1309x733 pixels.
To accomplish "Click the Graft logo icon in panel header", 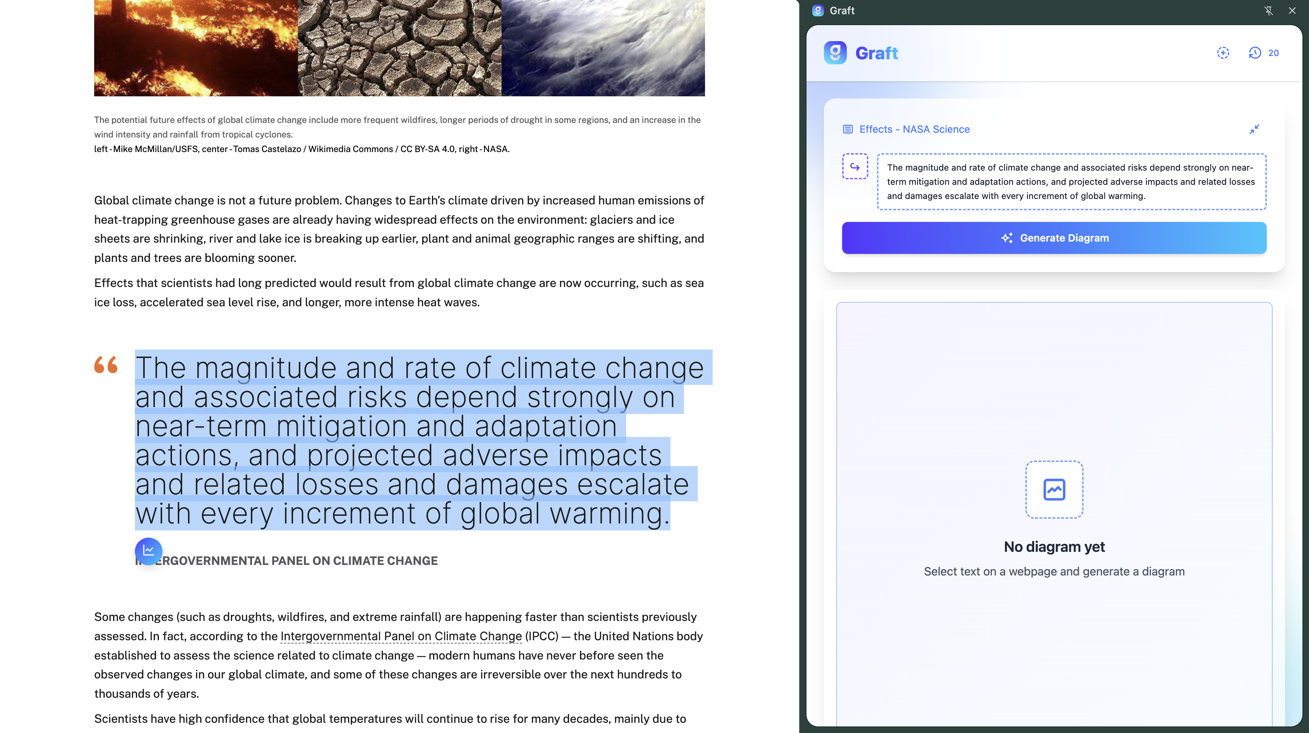I will pos(835,53).
